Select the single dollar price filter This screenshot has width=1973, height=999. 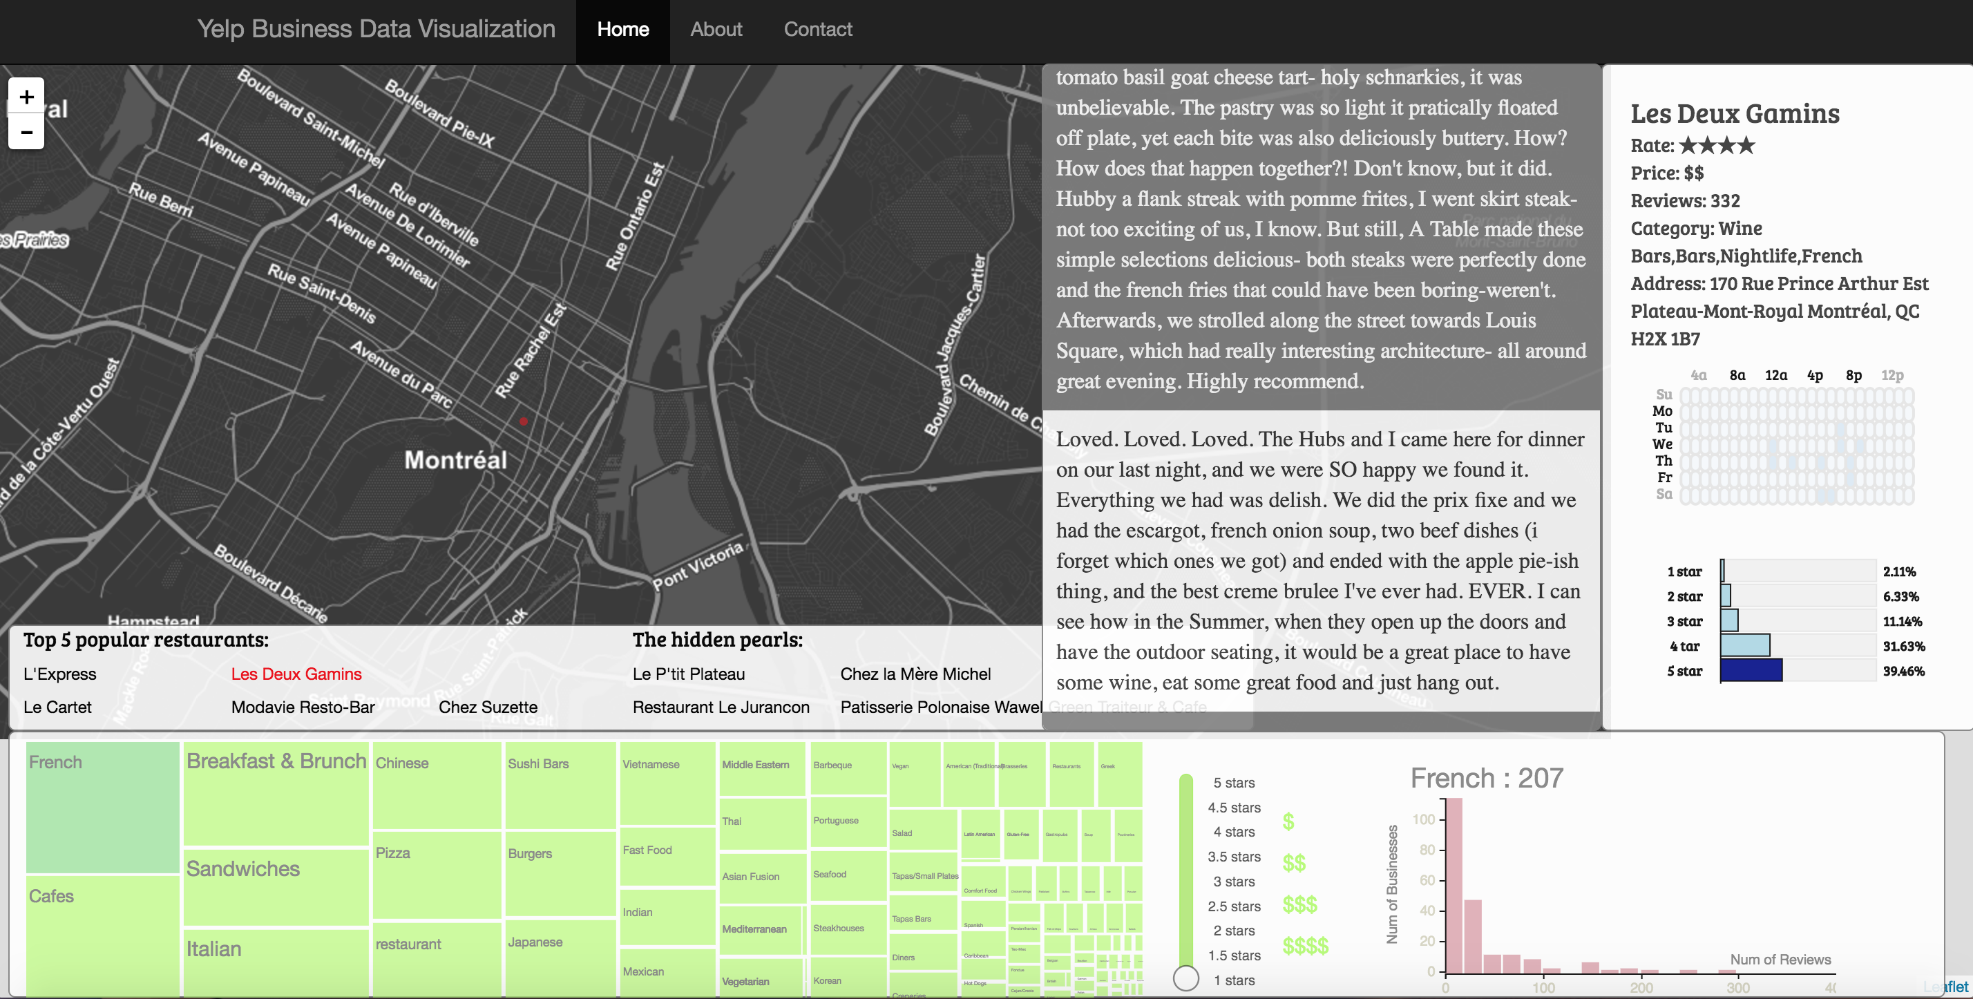click(1288, 822)
